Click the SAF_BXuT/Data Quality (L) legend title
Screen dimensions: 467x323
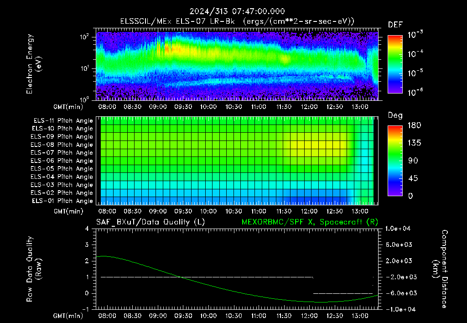click(150, 222)
